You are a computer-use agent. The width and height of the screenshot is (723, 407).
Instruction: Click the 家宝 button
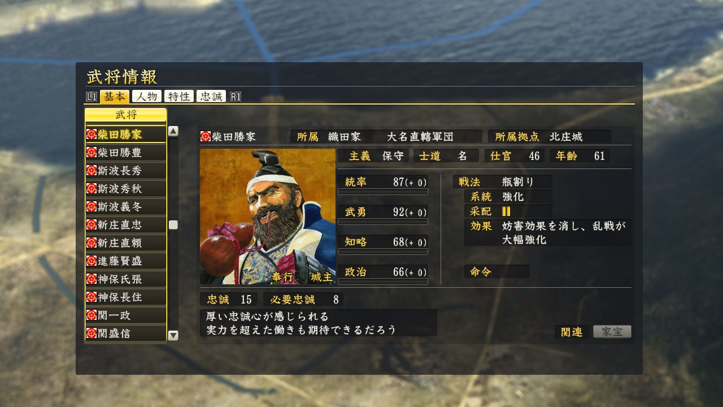(612, 332)
